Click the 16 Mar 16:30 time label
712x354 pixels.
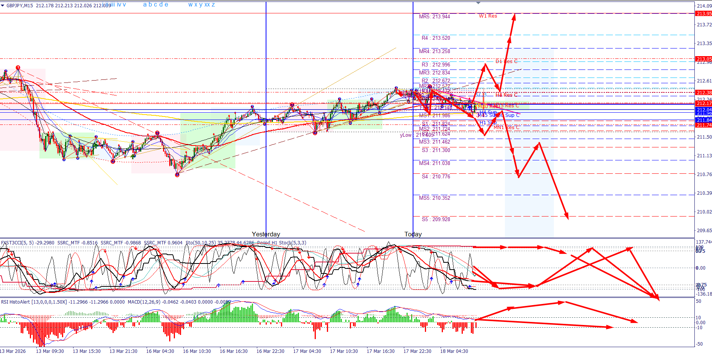pos(234,351)
